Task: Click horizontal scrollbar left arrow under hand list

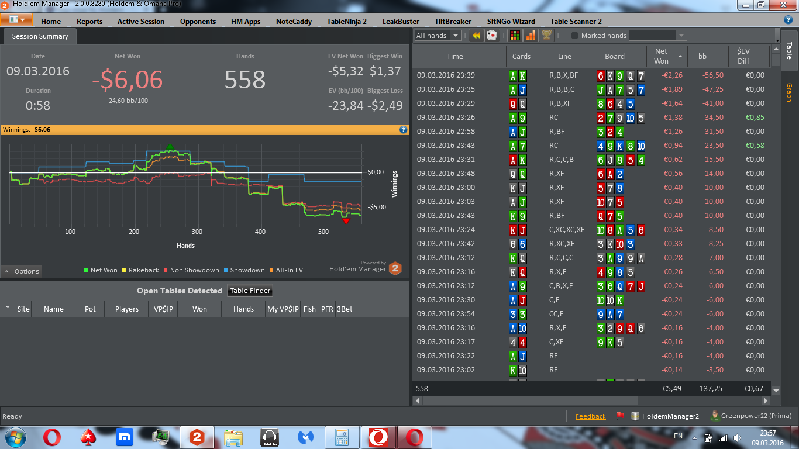Action: 418,401
